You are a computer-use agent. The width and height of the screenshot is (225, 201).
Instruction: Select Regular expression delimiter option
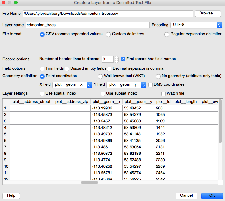point(167,35)
